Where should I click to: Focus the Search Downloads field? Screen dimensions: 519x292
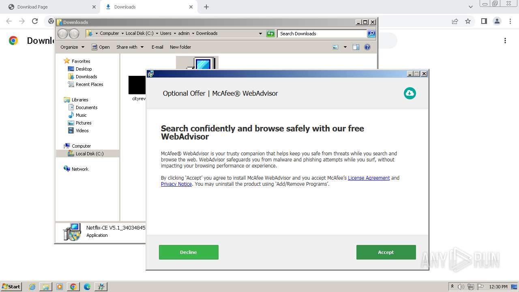pyautogui.click(x=322, y=34)
